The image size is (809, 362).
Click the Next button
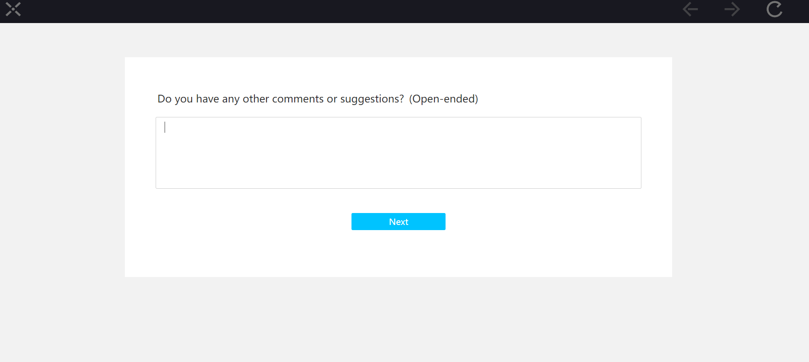coord(399,222)
